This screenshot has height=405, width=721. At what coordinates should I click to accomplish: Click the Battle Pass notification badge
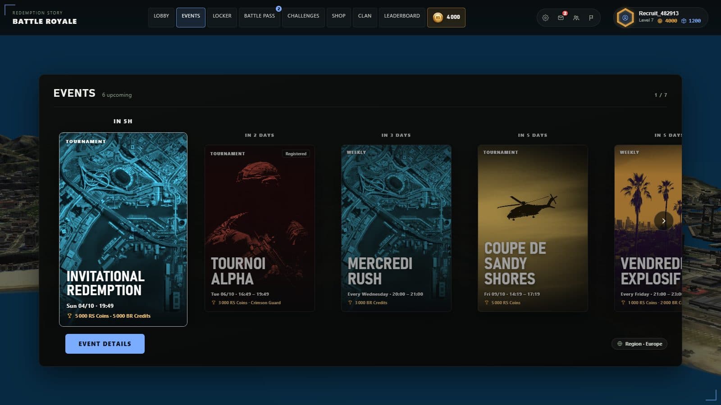pyautogui.click(x=278, y=9)
